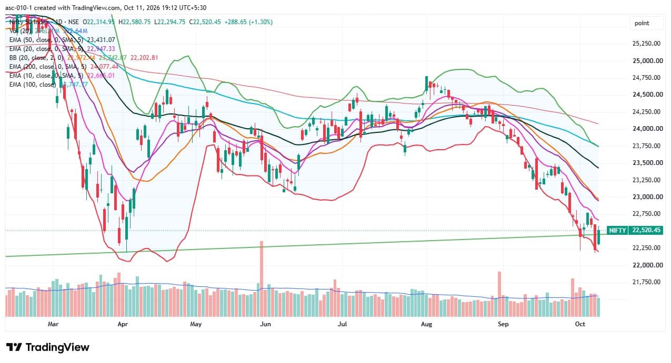Click the tallest volume bar near June
This screenshot has width=671, height=363.
tap(261, 279)
